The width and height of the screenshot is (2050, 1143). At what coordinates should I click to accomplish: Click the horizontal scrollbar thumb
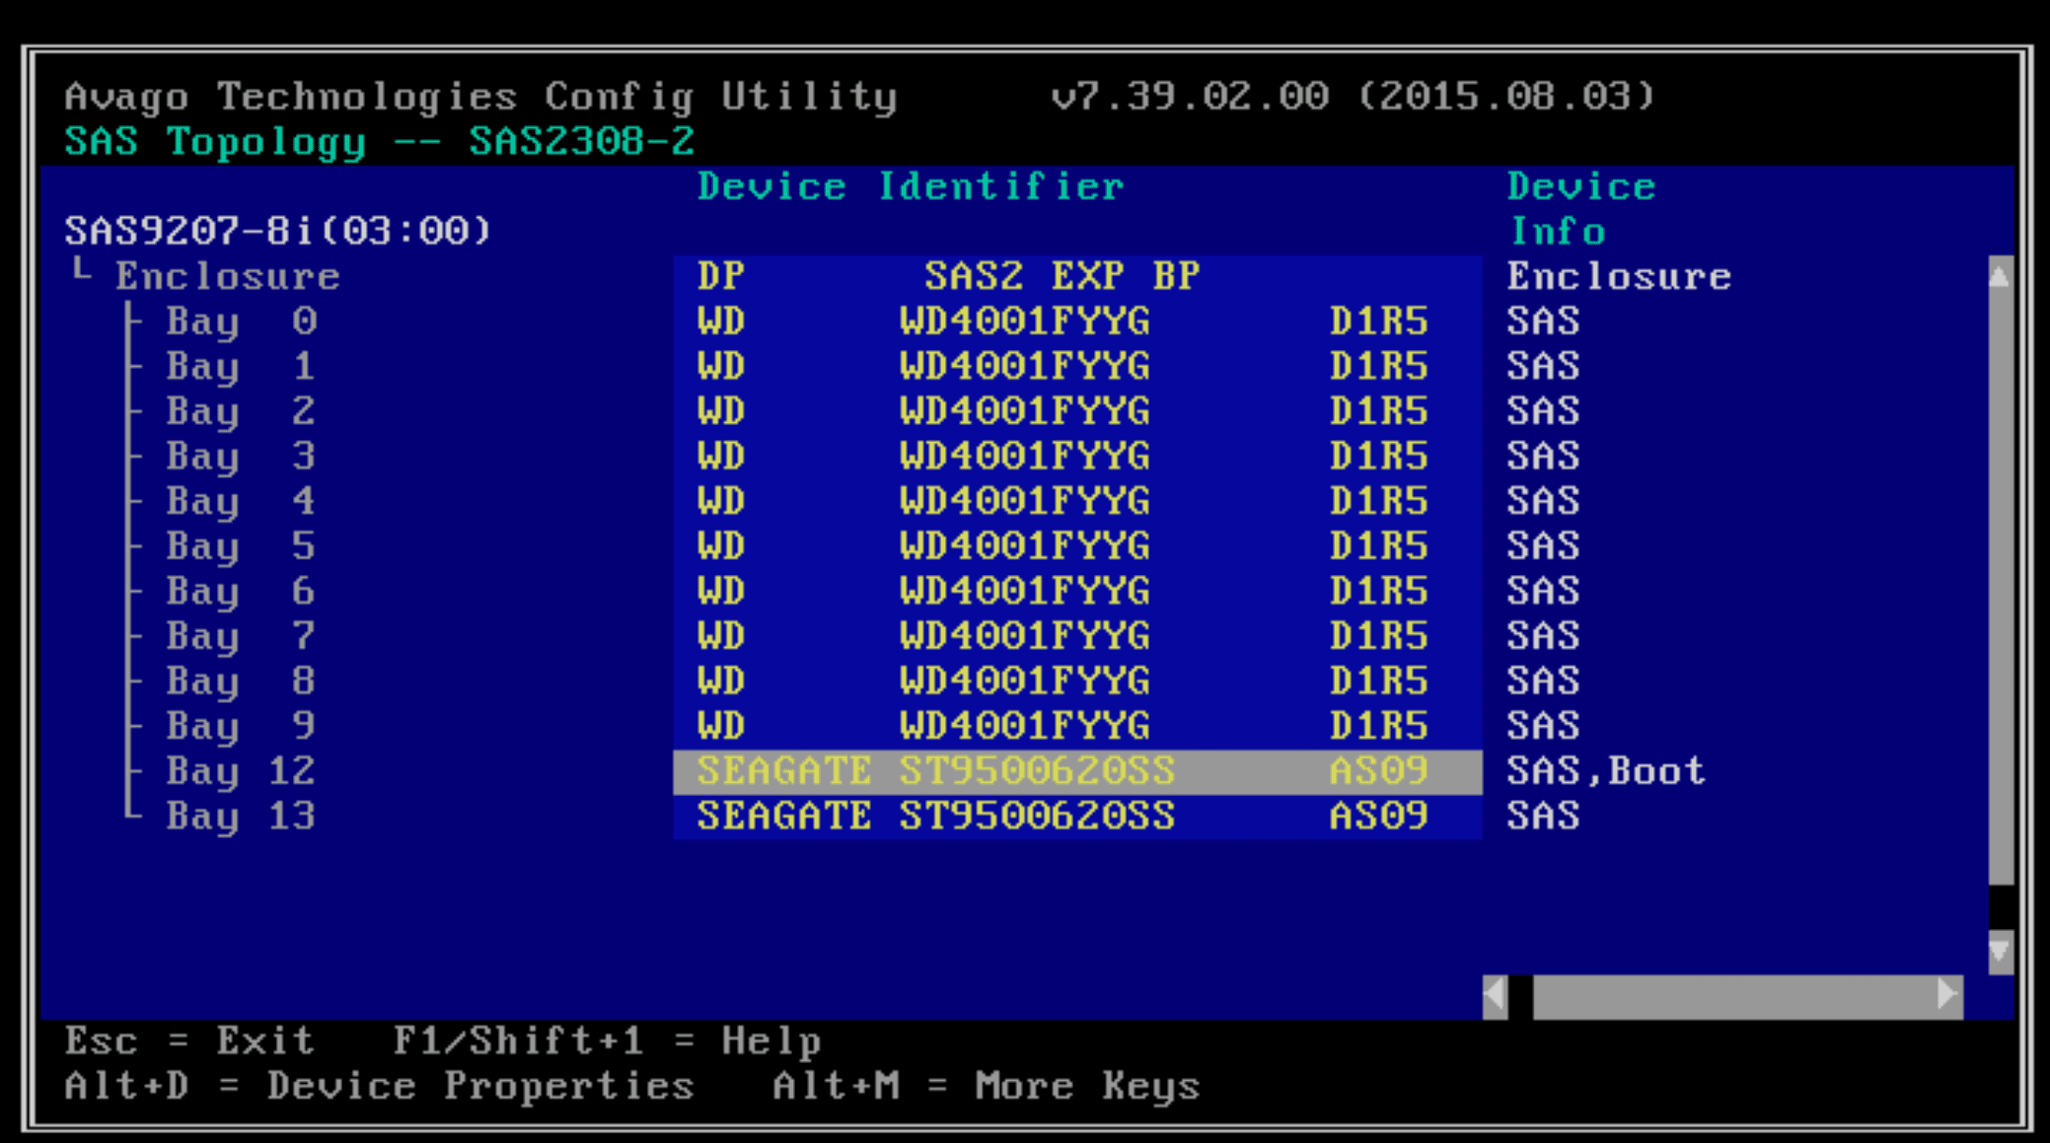(x=1734, y=995)
